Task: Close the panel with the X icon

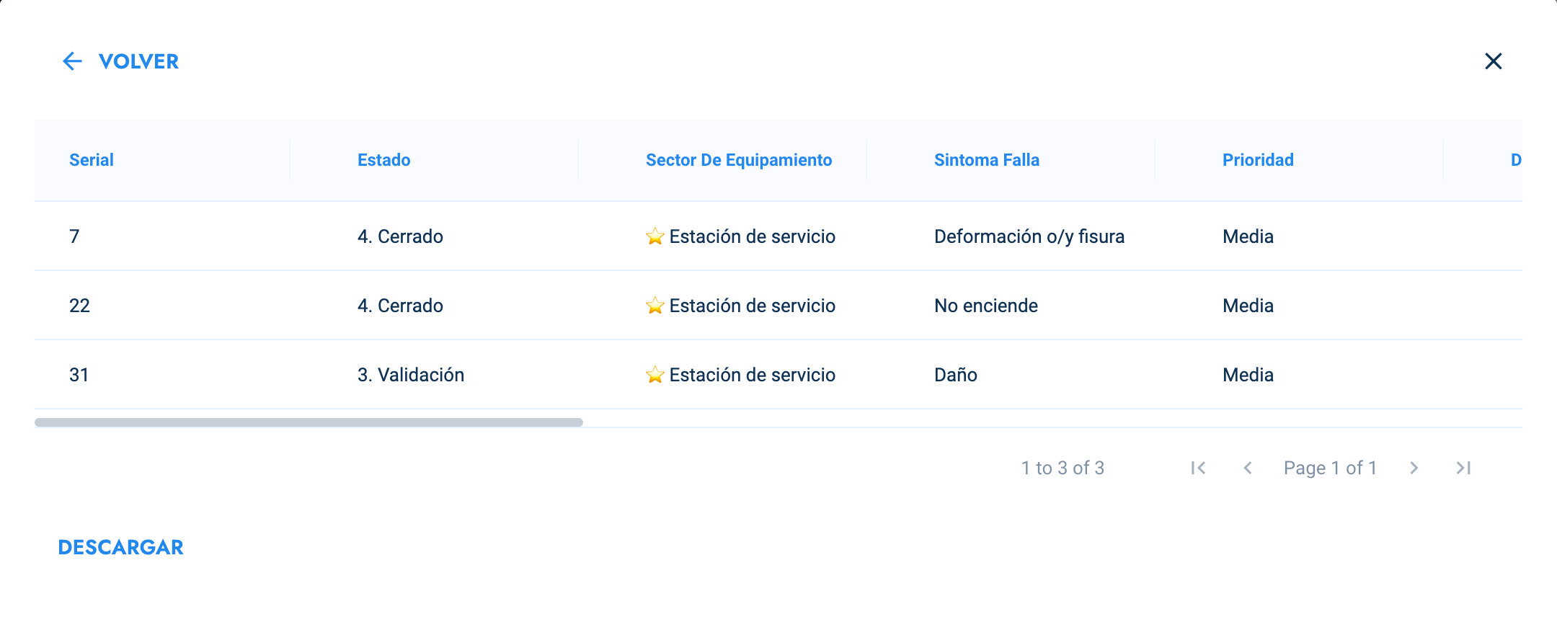Action: coord(1494,61)
